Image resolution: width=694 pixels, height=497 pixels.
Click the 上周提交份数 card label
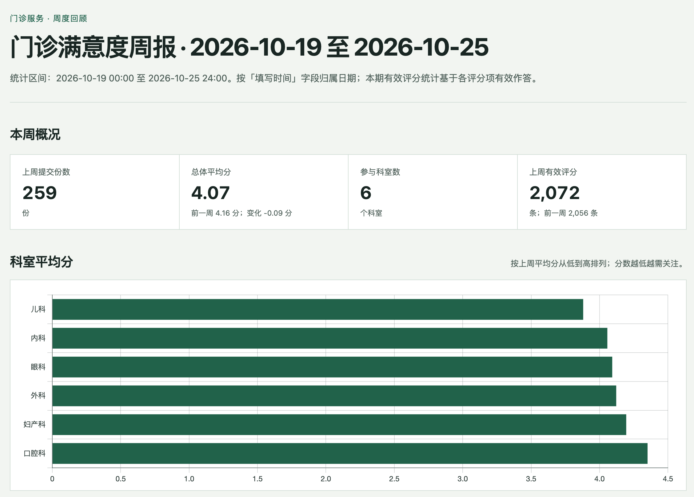point(46,172)
